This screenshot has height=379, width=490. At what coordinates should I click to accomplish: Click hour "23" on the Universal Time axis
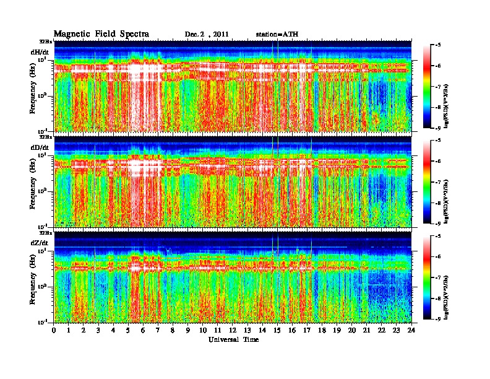click(397, 330)
